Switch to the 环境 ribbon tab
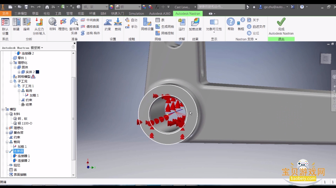 click(92, 13)
